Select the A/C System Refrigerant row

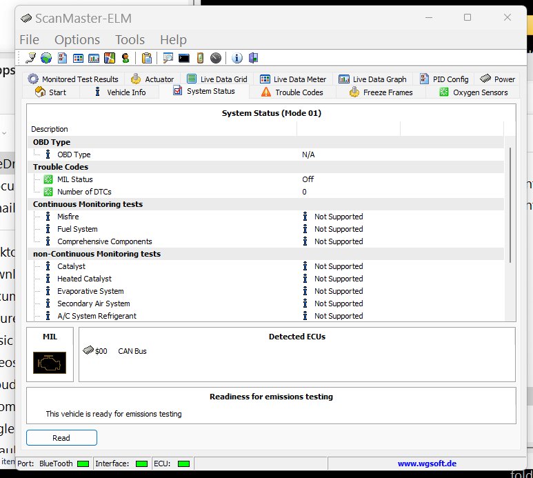pos(266,316)
